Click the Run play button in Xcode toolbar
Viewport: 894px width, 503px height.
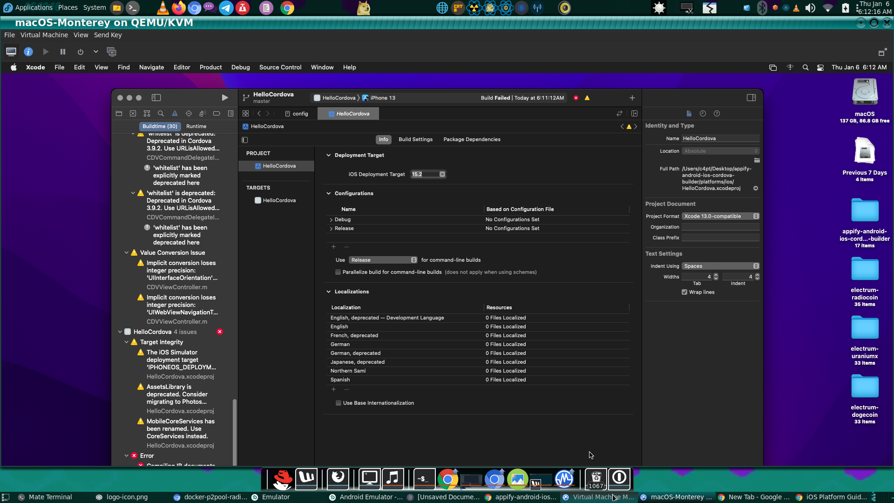pos(224,98)
